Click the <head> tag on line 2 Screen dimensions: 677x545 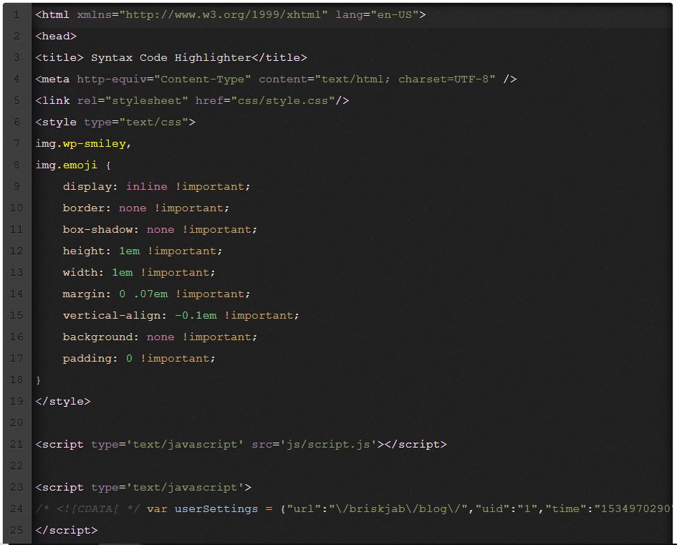(x=56, y=37)
